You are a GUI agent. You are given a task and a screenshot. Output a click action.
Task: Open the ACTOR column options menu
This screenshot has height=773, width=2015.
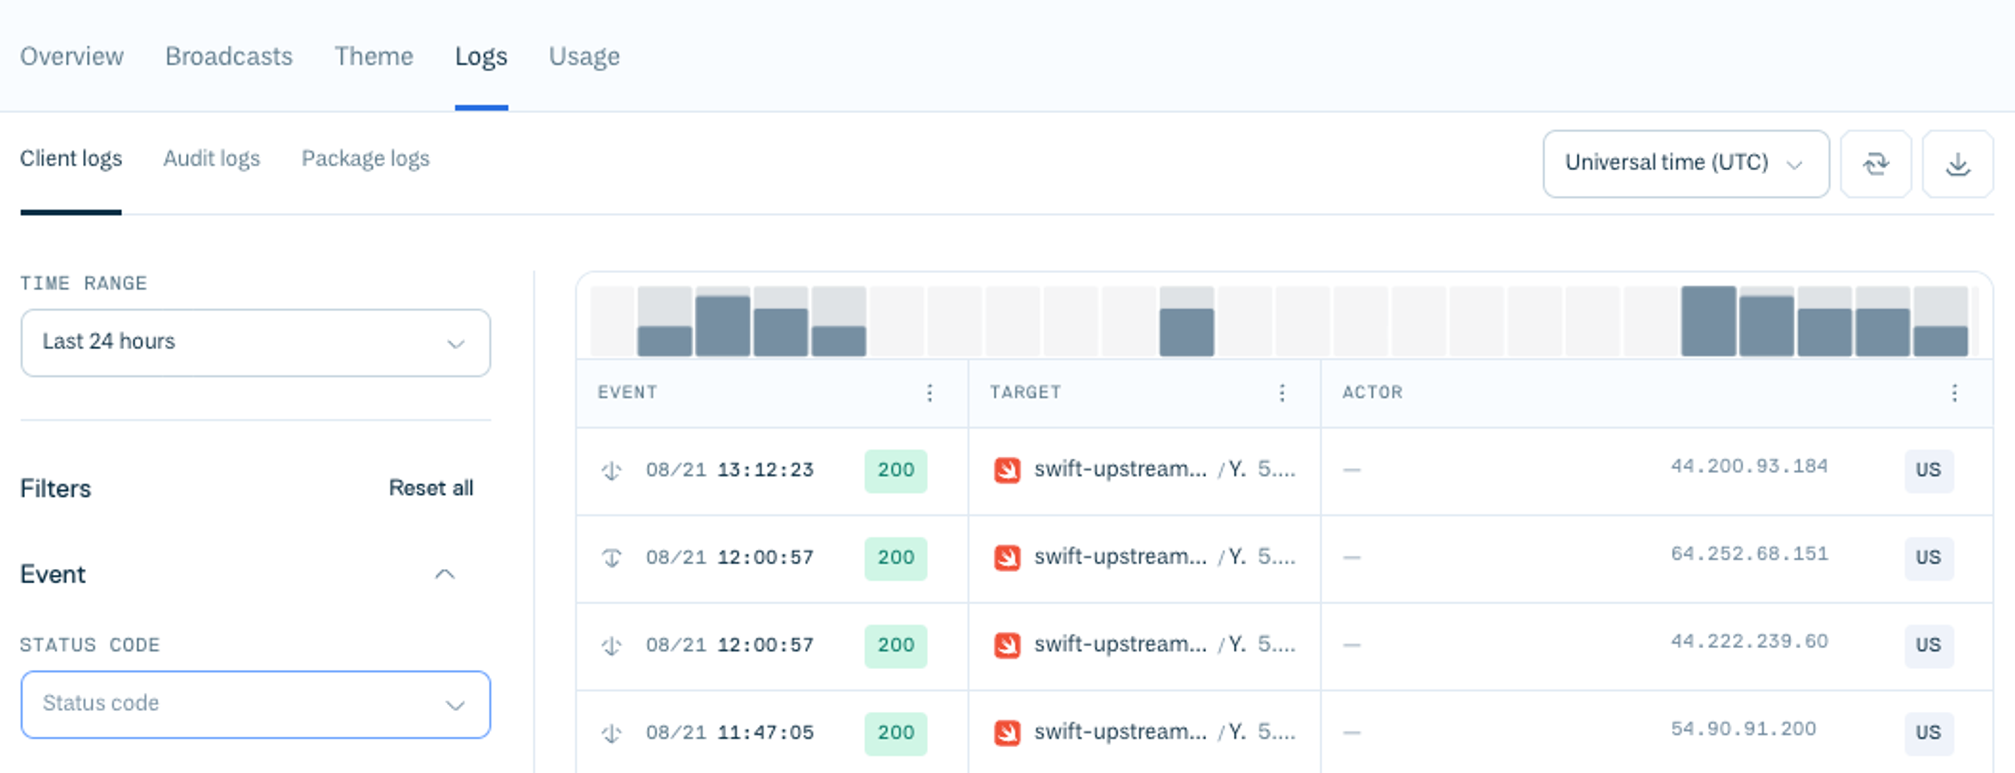point(1954,392)
